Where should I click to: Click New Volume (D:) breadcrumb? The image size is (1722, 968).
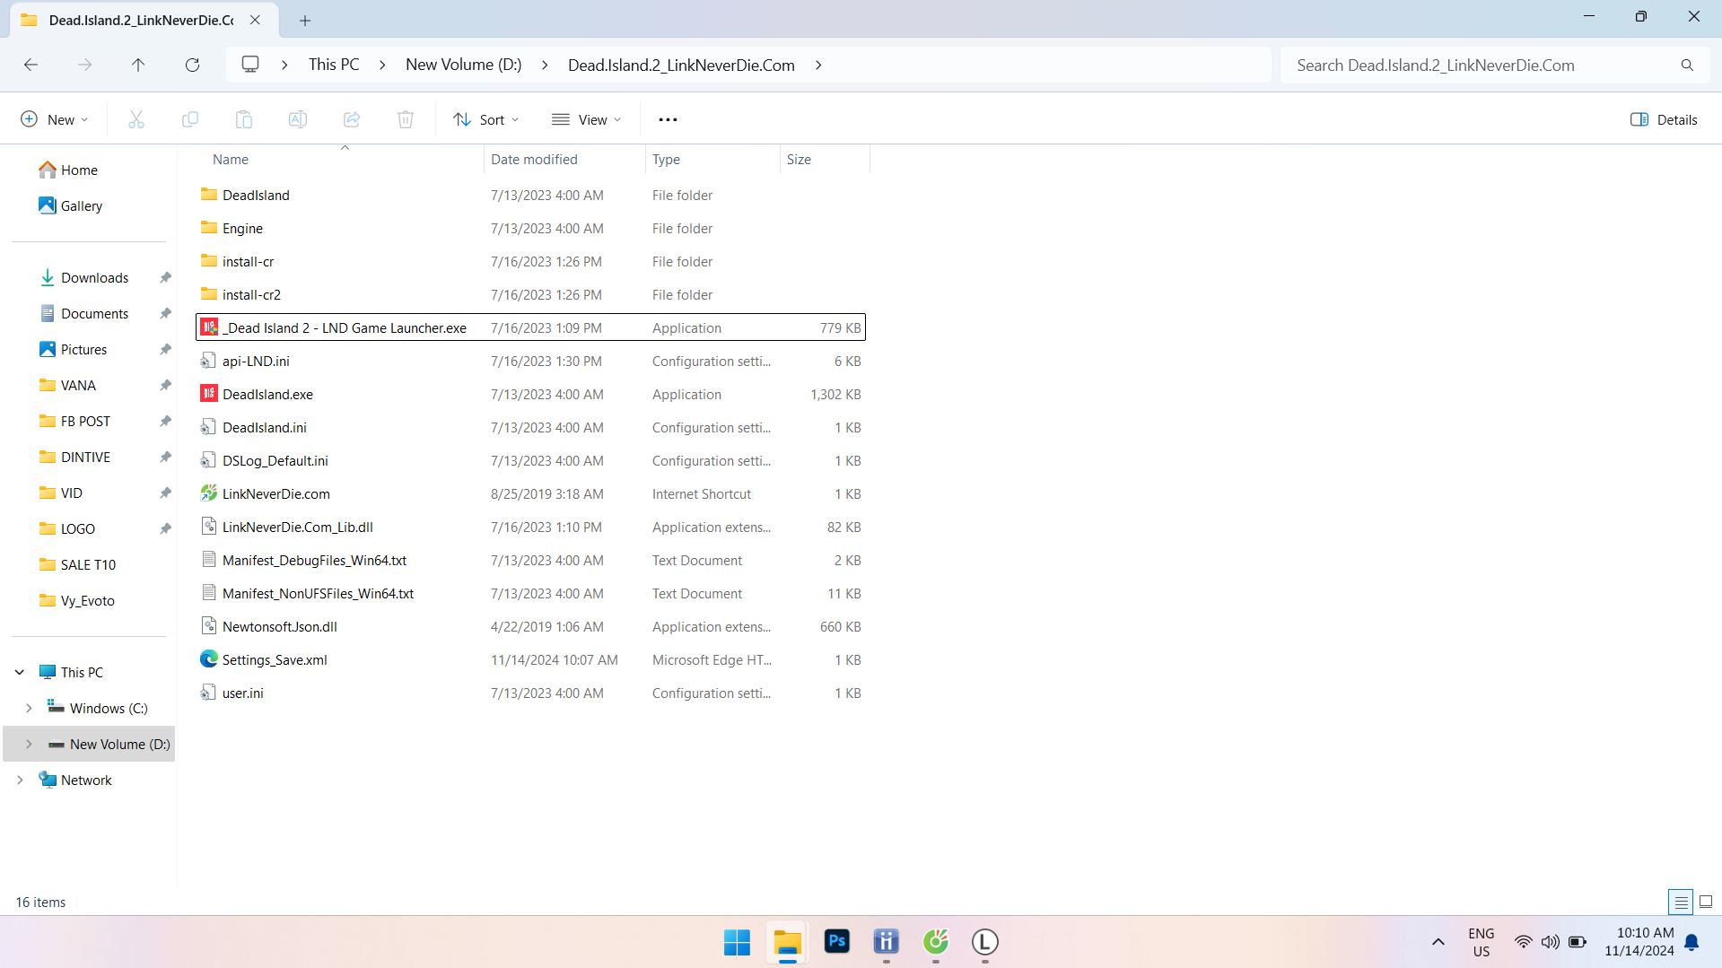tap(463, 65)
